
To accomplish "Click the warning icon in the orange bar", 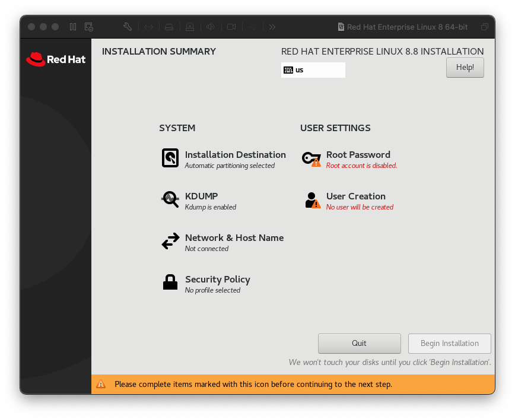I will (x=101, y=384).
